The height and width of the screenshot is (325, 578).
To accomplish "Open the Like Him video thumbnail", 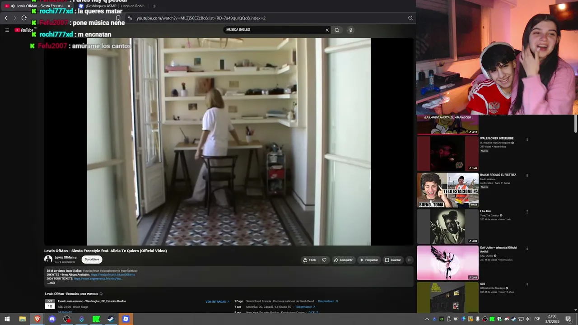I will 447,227.
